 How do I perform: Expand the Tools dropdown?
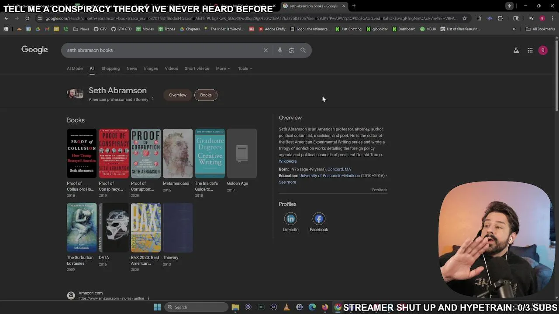pyautogui.click(x=245, y=68)
